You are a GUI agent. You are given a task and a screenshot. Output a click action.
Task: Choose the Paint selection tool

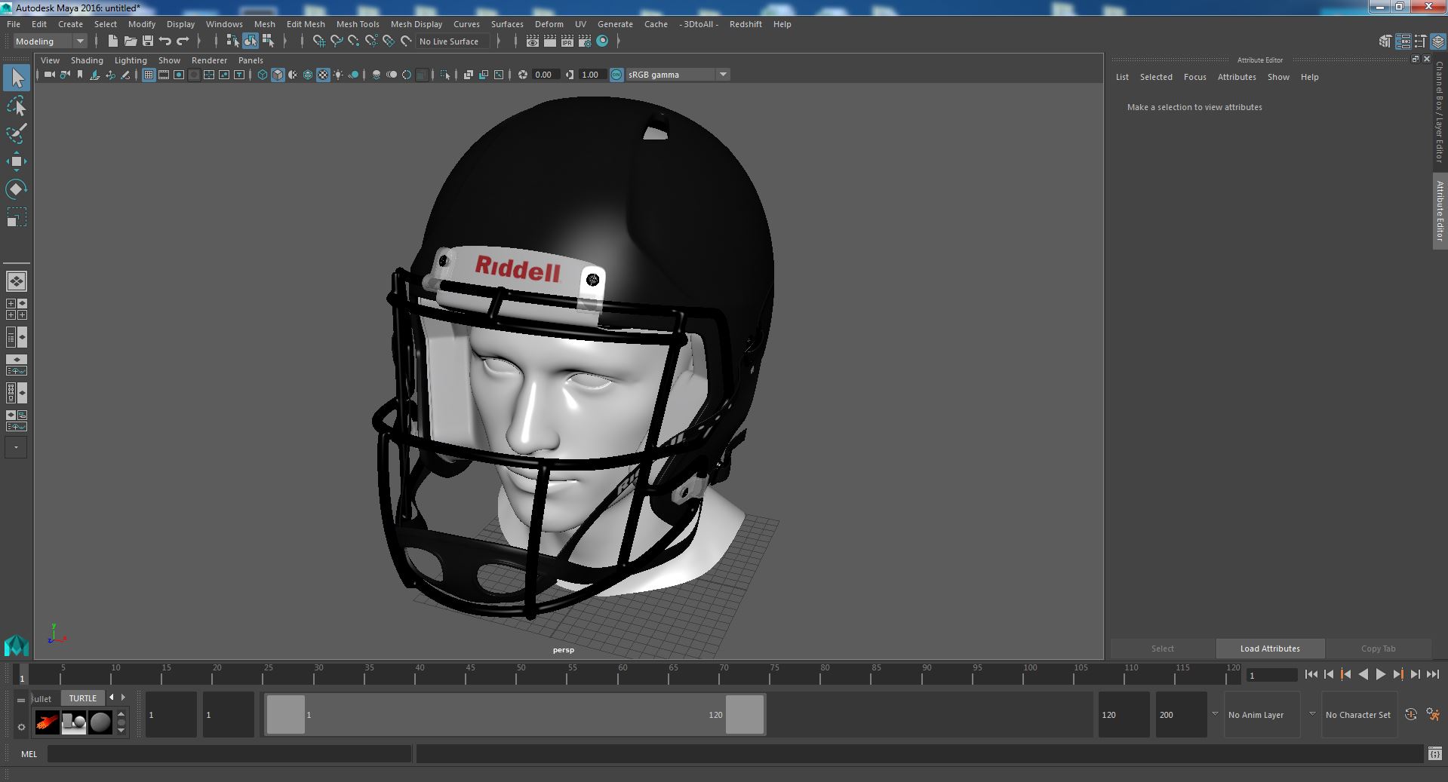[17, 133]
